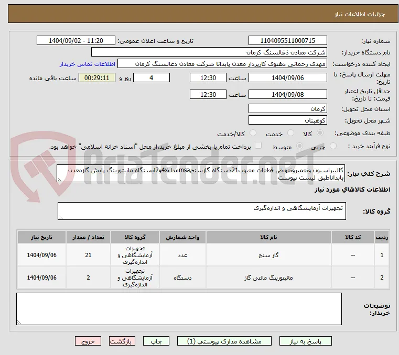Click the کد کالا column header
This screenshot has width=399, height=355.
coord(353,237)
